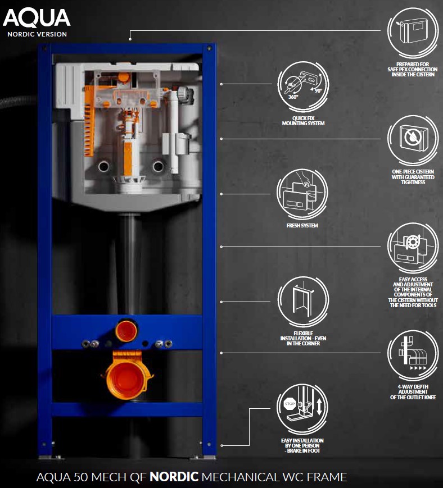
Task: Click '4-WAY DEPTH ADJUSTMENT OF THE OUTLET KNEE' caption
Action: tap(413, 392)
